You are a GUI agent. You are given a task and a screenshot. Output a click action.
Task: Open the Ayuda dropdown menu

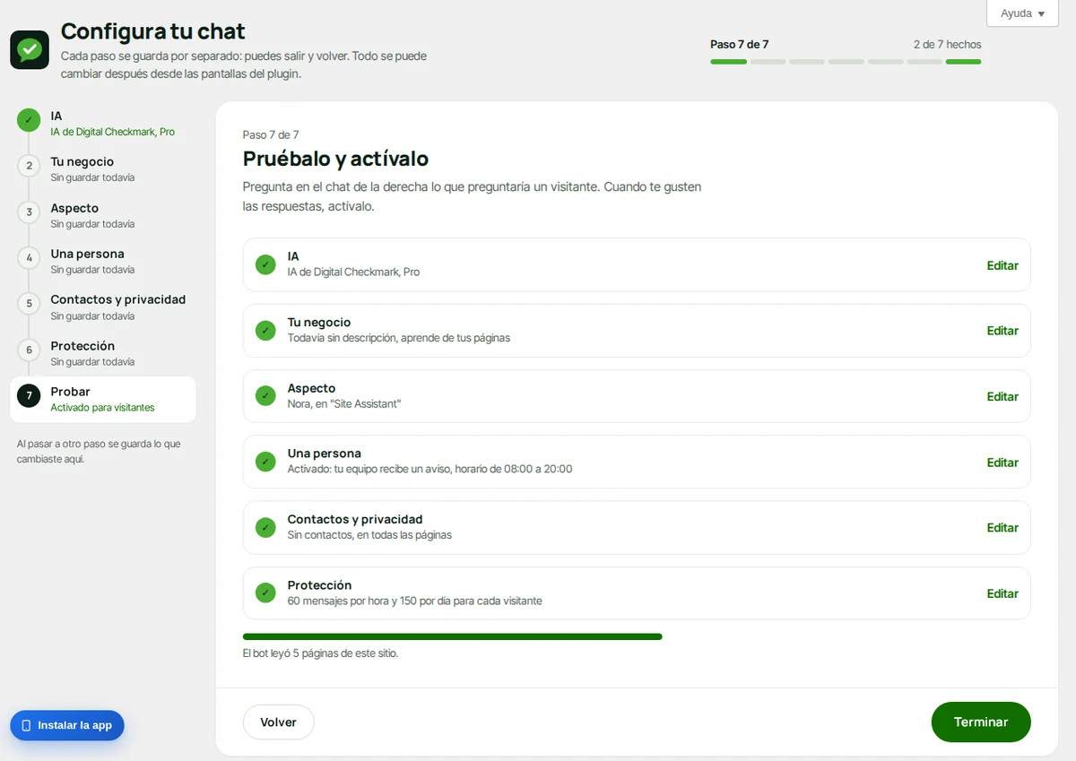point(1022,13)
